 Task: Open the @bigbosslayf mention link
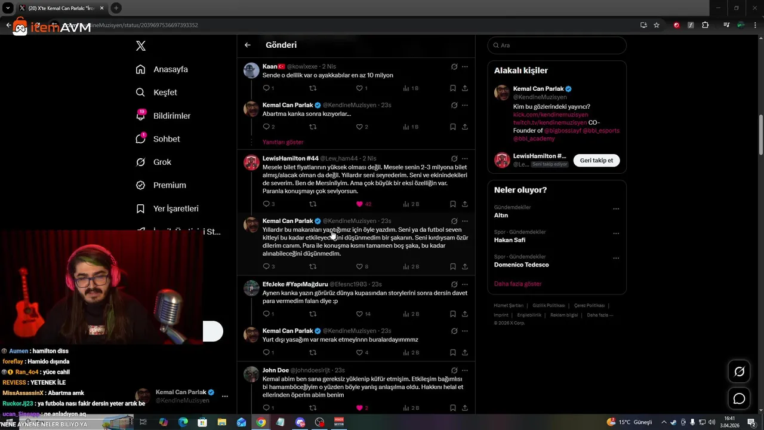[x=563, y=130]
